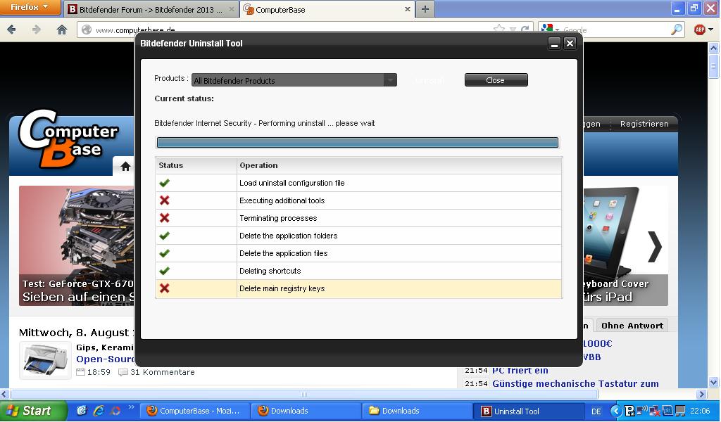Open the 'Günstige mechanische Tastatur' forum link
721x422 pixels.
pos(575,383)
